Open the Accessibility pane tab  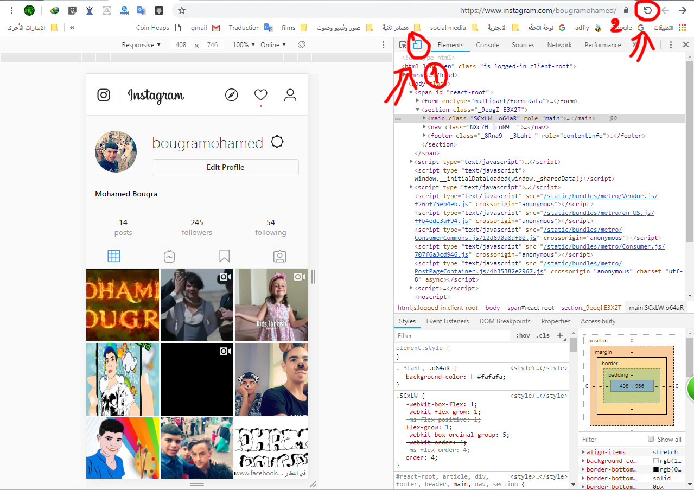598,321
